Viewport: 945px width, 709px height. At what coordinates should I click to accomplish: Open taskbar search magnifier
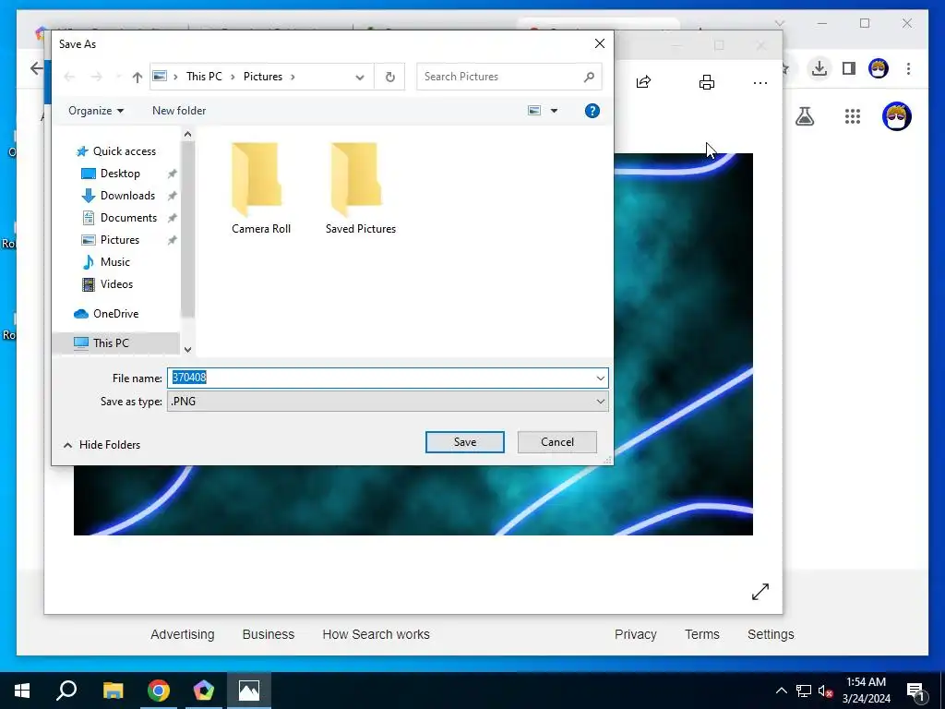tap(66, 691)
